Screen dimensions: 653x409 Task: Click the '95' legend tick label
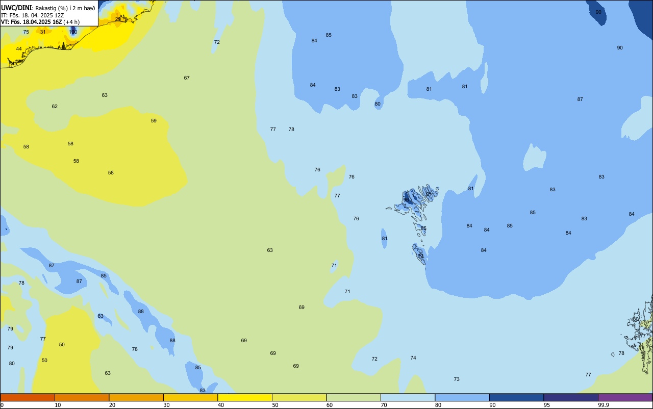coord(547,405)
